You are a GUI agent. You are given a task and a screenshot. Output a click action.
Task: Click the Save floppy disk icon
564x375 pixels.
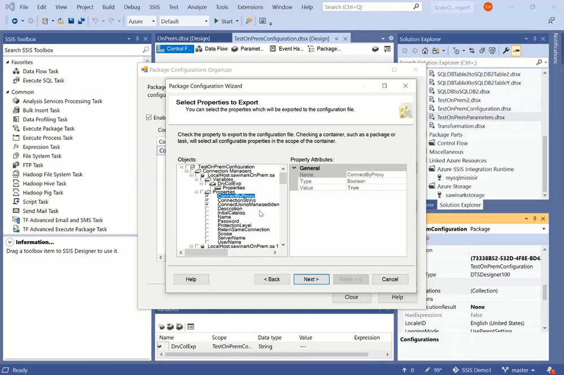71,21
